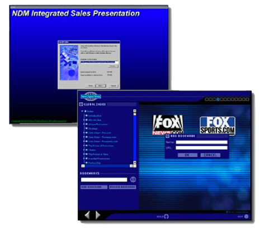This screenshot has width=269, height=230.
Task: Click the highlighted slide progress square
Action: point(218,99)
